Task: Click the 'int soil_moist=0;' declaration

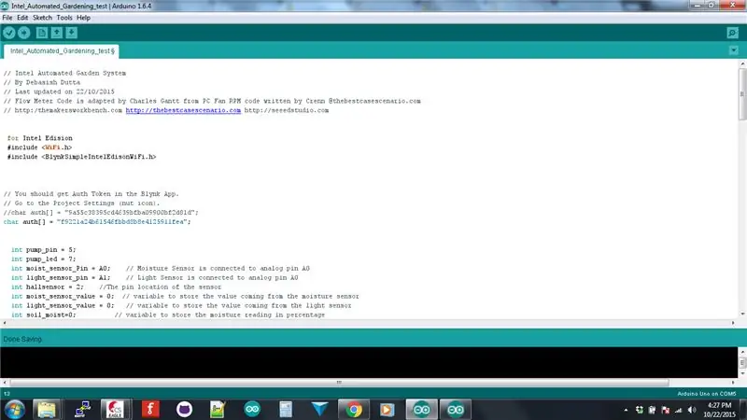Action: point(43,315)
